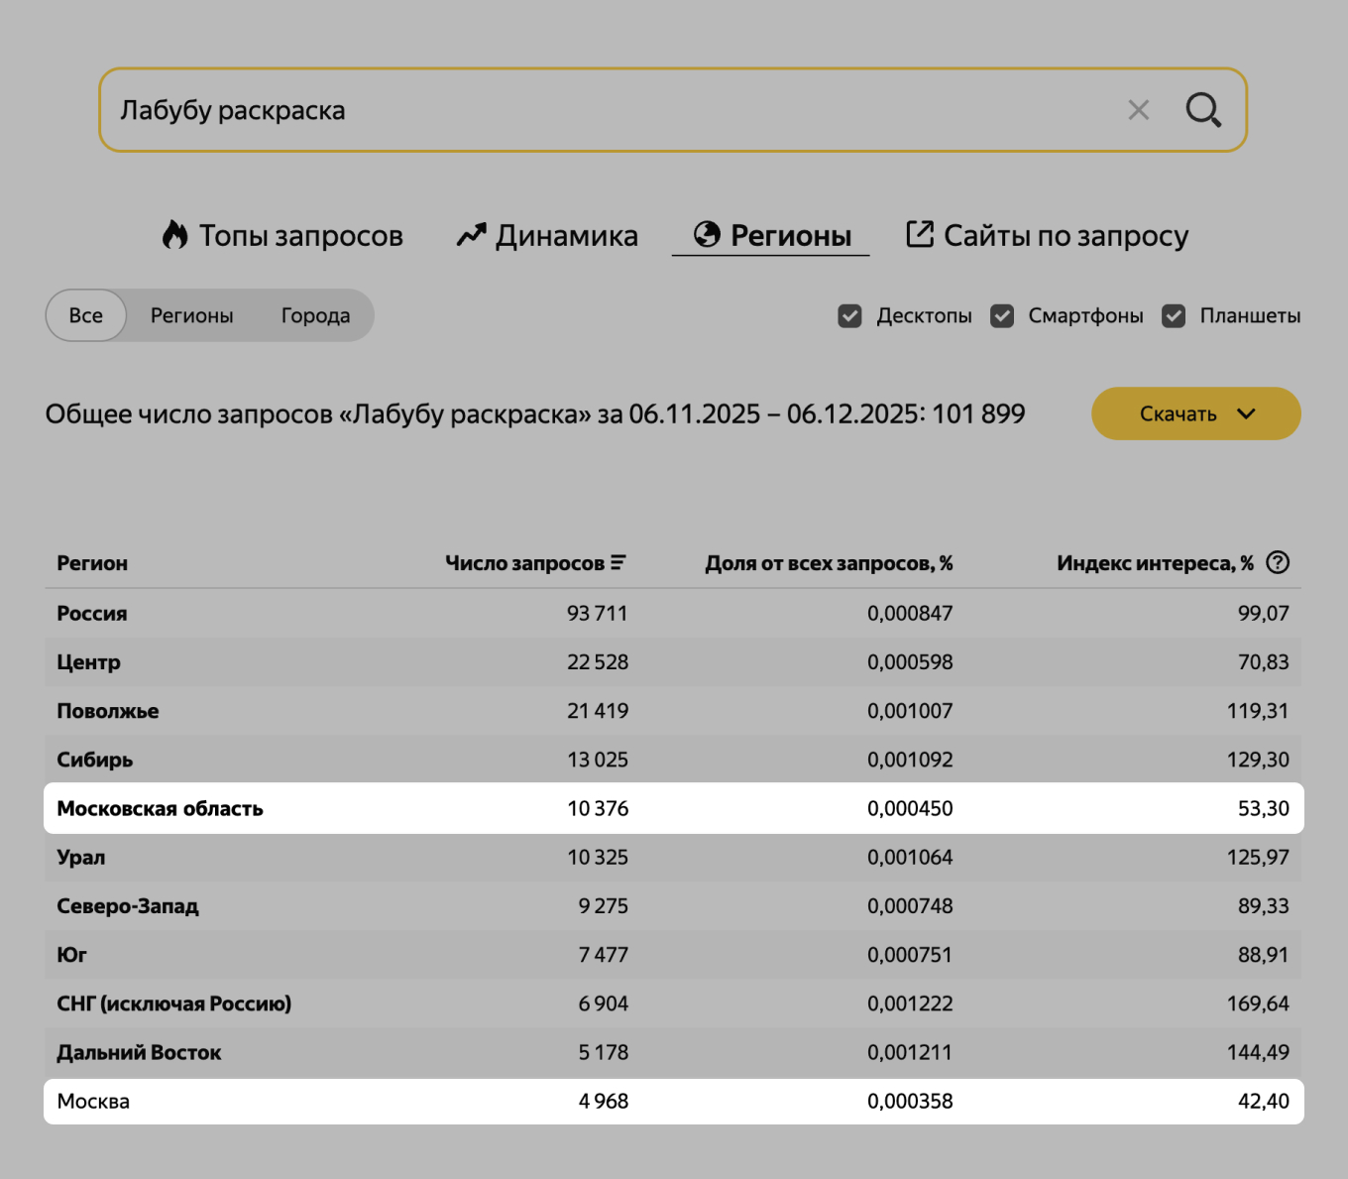Switch the filter to Города

point(314,315)
